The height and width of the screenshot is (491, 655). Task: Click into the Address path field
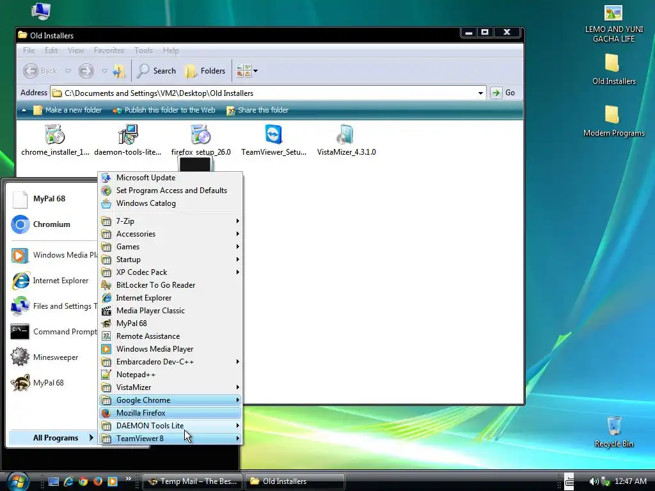(x=267, y=93)
